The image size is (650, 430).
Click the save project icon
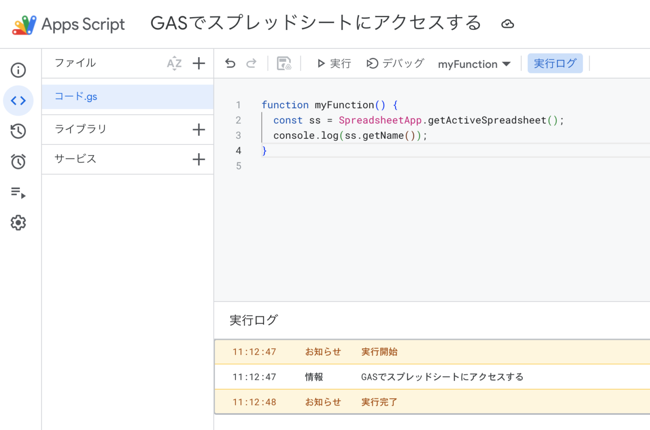(284, 64)
